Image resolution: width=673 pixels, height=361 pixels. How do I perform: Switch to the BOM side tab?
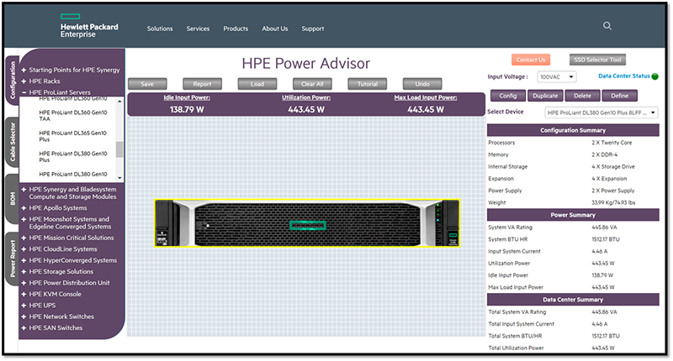(x=13, y=199)
